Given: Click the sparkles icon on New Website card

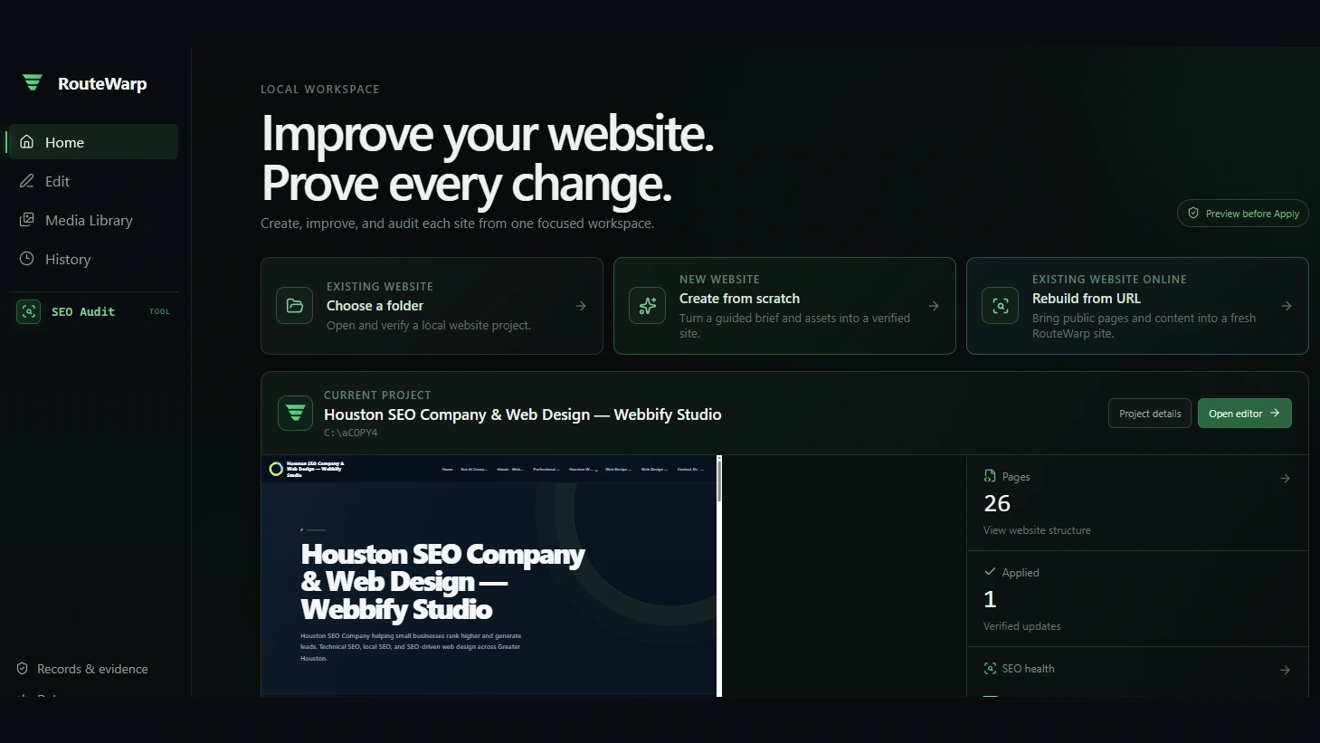Looking at the screenshot, I should coord(647,306).
